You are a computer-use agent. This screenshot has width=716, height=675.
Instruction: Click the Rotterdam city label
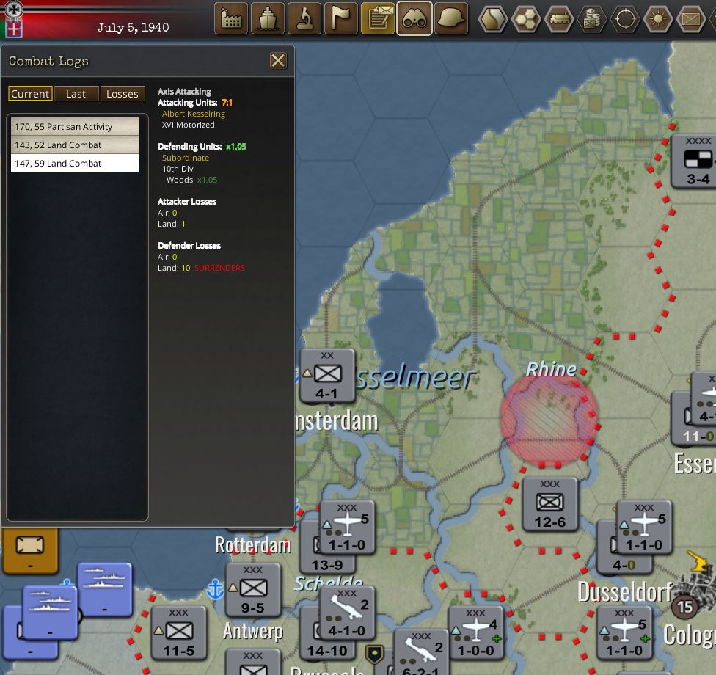pyautogui.click(x=253, y=545)
